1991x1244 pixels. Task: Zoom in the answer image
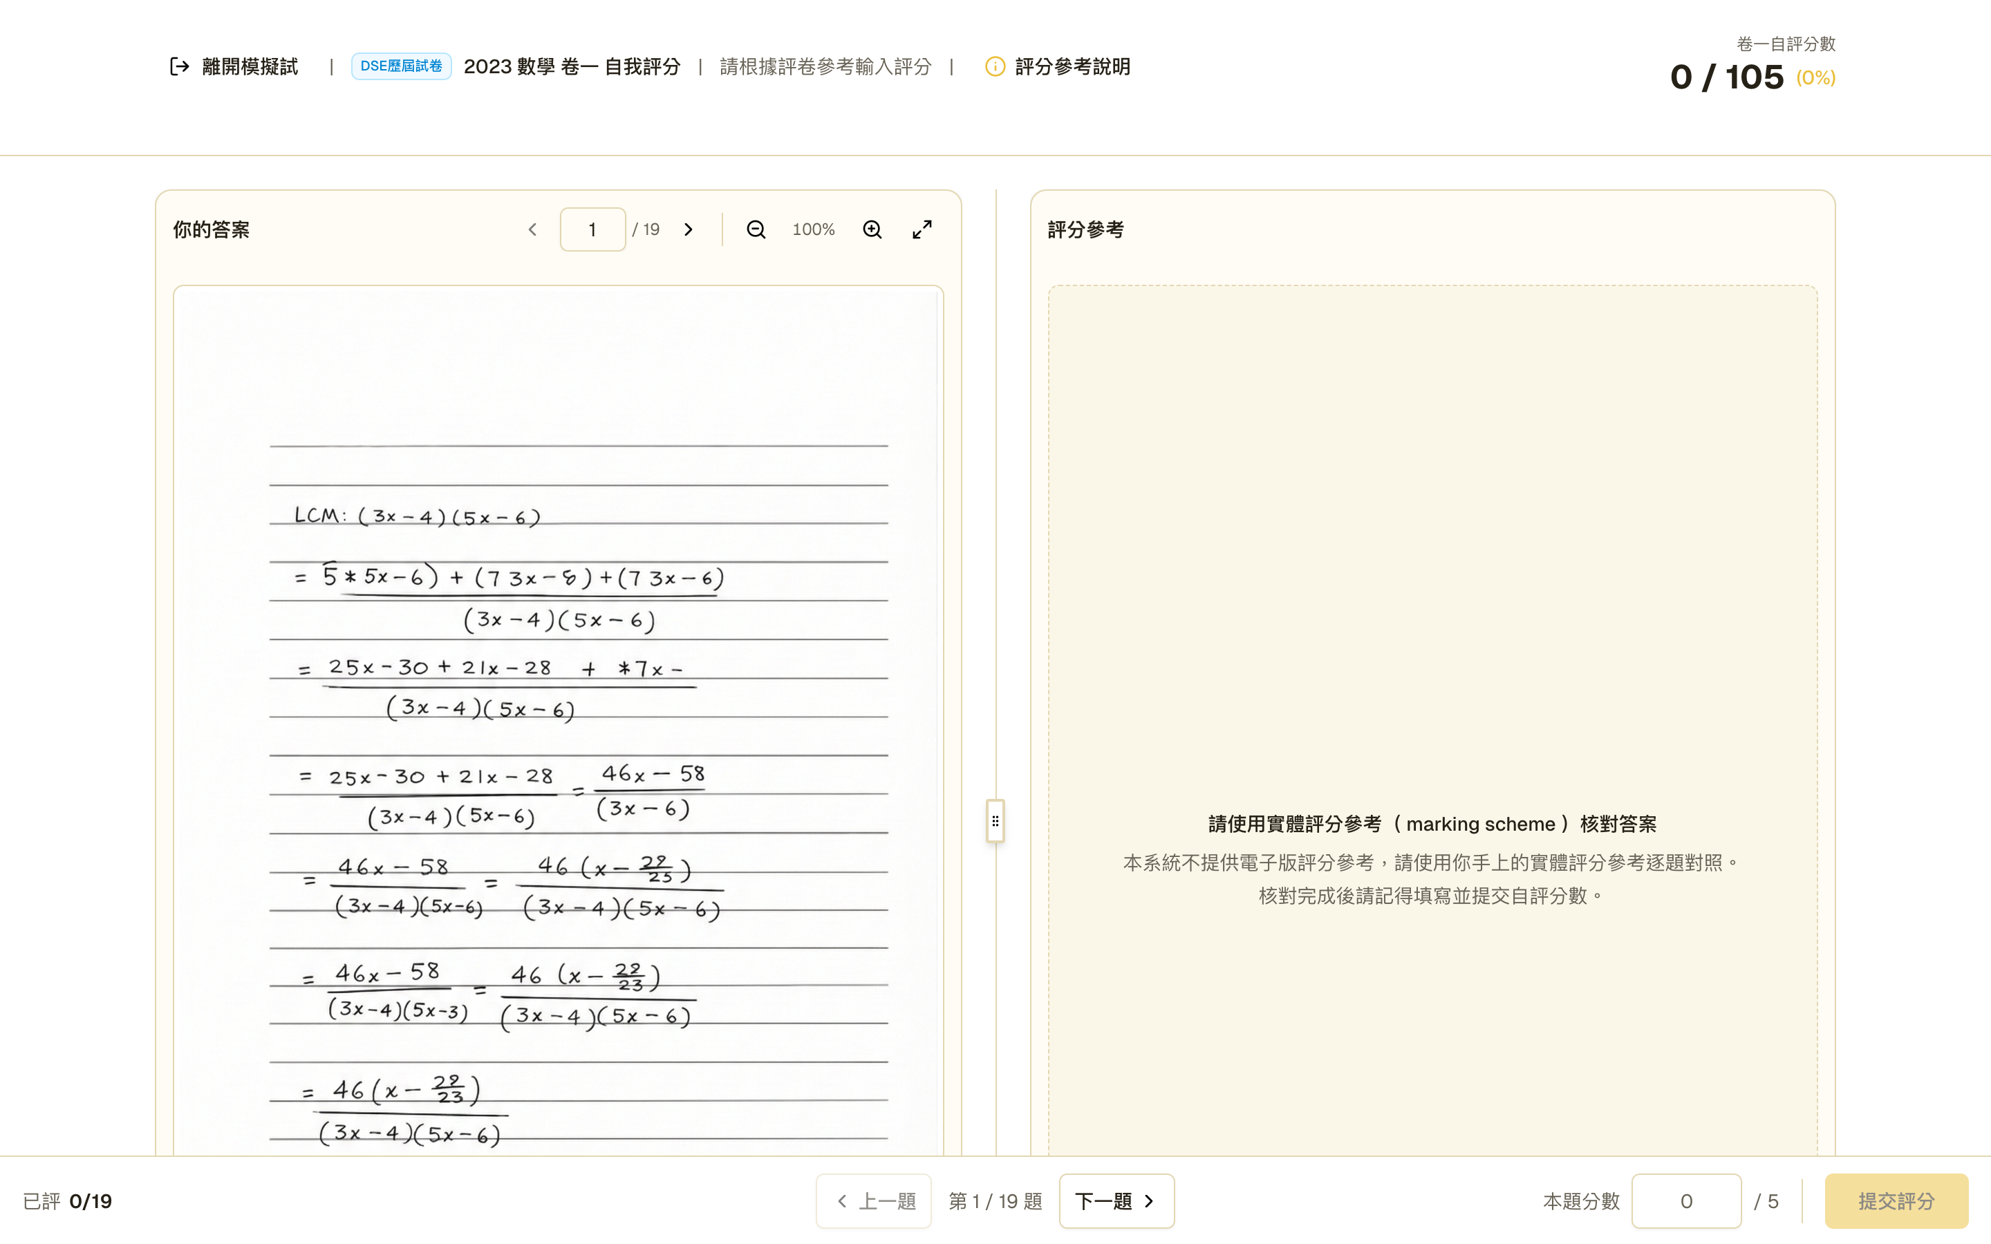(x=872, y=229)
